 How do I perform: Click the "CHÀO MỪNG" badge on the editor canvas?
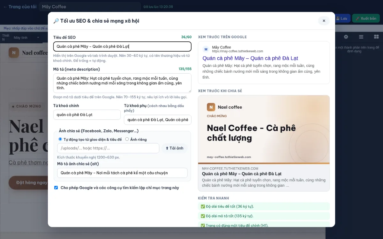click(x=26, y=106)
